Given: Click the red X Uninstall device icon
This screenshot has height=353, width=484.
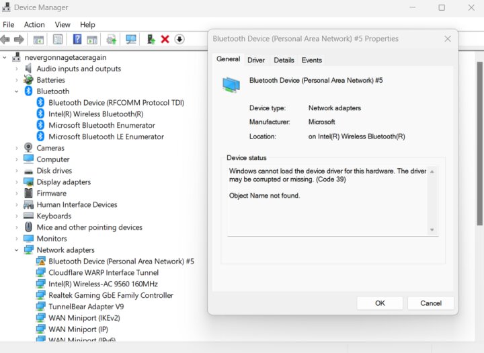Looking at the screenshot, I should pyautogui.click(x=165, y=40).
